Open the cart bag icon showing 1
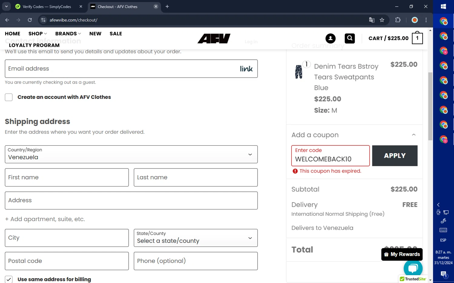This screenshot has width=454, height=283. pos(417,38)
